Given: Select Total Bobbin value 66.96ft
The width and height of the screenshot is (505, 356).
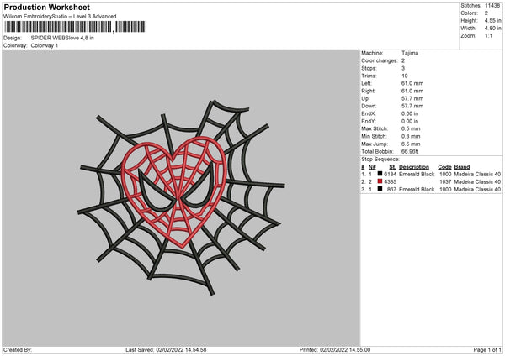Looking at the screenshot, I should [410, 151].
